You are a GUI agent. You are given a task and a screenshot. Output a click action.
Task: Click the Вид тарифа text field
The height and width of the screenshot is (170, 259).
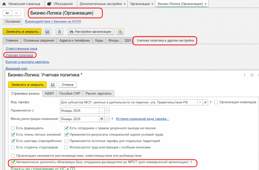pos(129,102)
